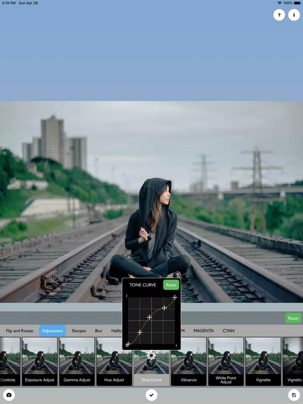Image resolution: width=303 pixels, height=404 pixels.
Task: Click the gear icon on Tone Curve thumbnail
Action: pyautogui.click(x=151, y=356)
